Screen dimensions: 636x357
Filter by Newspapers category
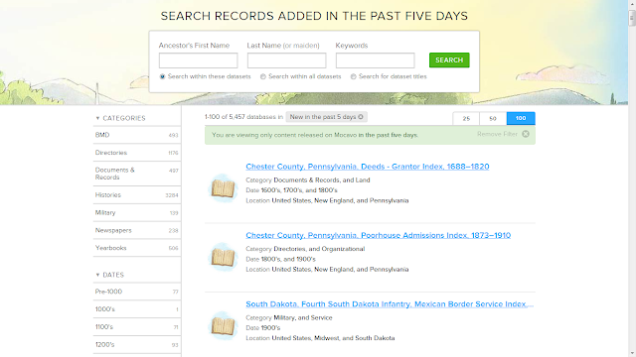tap(137, 230)
